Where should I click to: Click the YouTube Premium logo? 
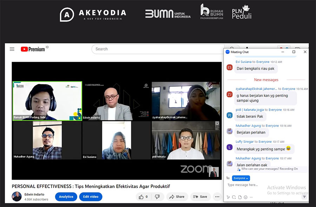pyautogui.click(x=33, y=49)
